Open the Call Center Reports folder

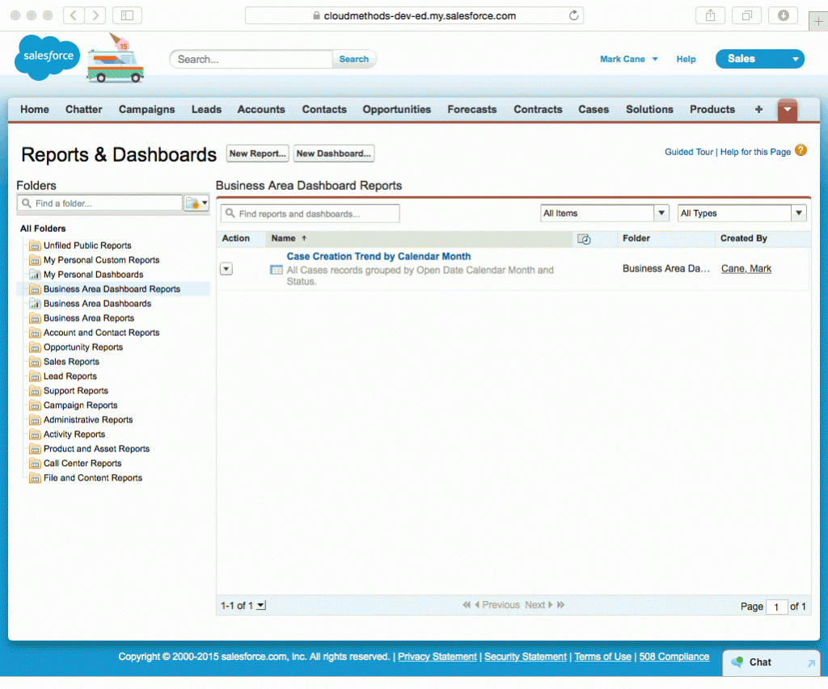(82, 463)
